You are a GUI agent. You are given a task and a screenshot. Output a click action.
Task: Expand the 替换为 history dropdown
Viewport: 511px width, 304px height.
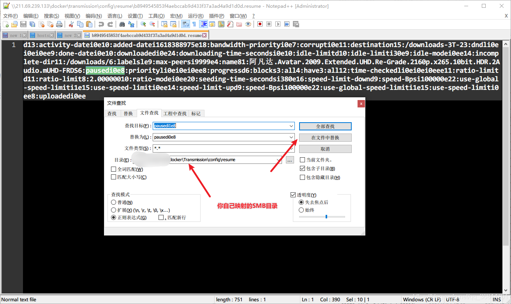click(x=291, y=137)
